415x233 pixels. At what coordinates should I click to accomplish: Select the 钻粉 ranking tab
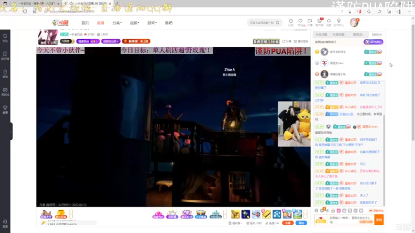[377, 35]
